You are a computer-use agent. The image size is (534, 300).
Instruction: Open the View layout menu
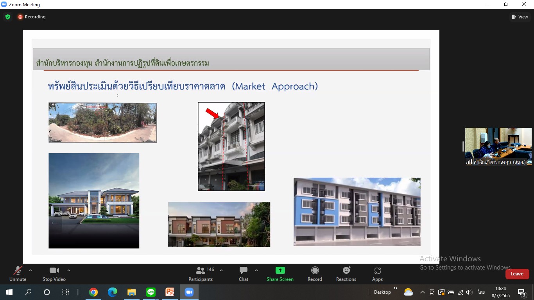520,17
